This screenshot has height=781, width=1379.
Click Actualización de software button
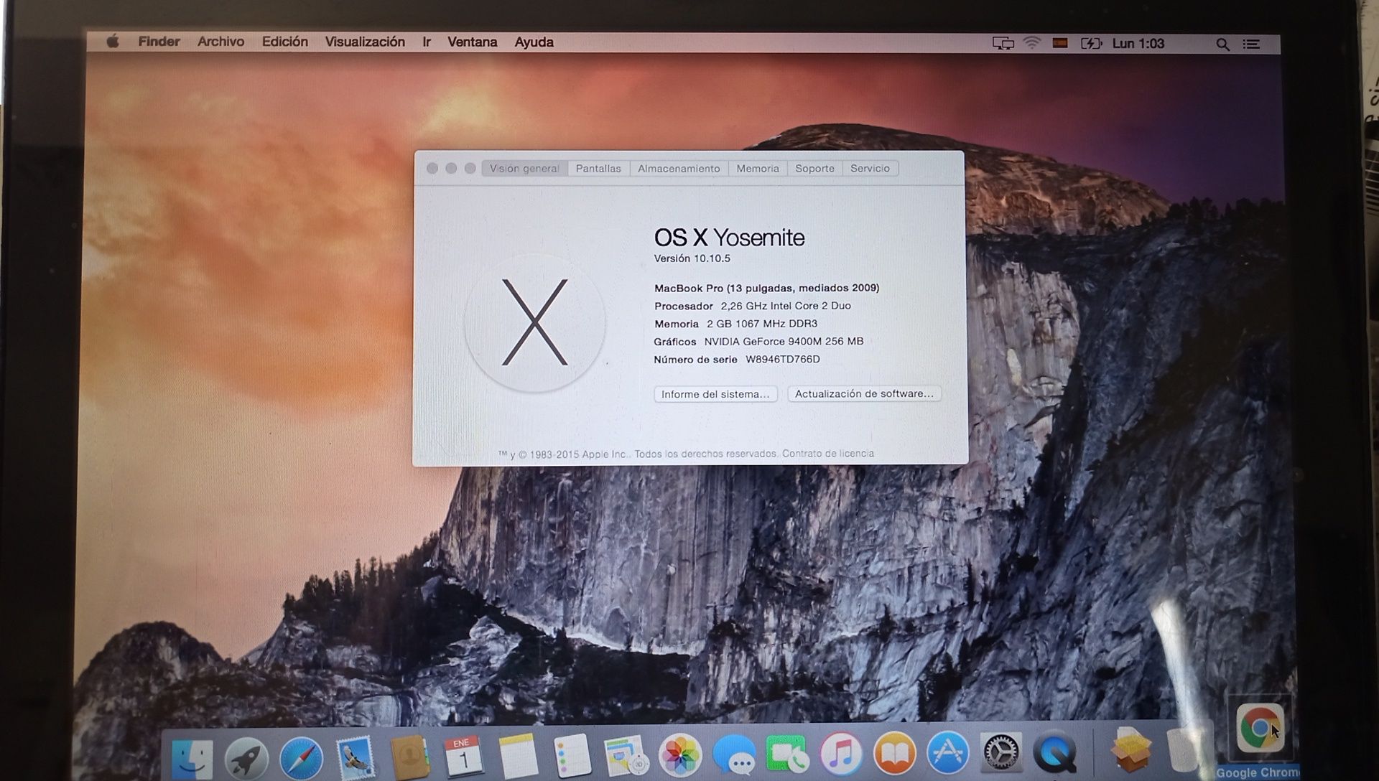864,393
